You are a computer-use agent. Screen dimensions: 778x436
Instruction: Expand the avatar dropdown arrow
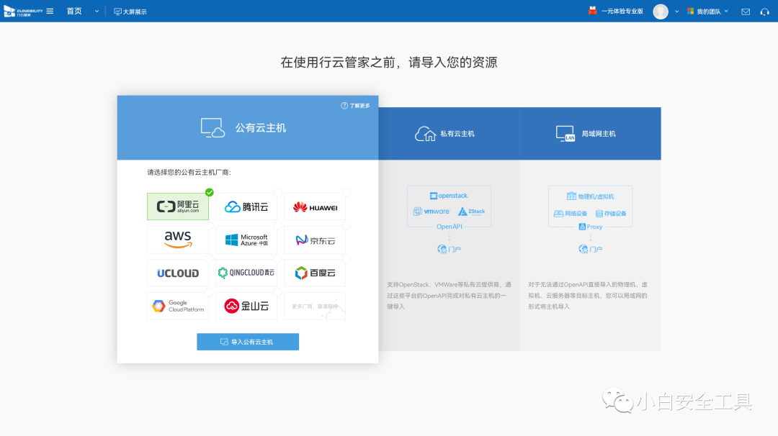(x=676, y=12)
